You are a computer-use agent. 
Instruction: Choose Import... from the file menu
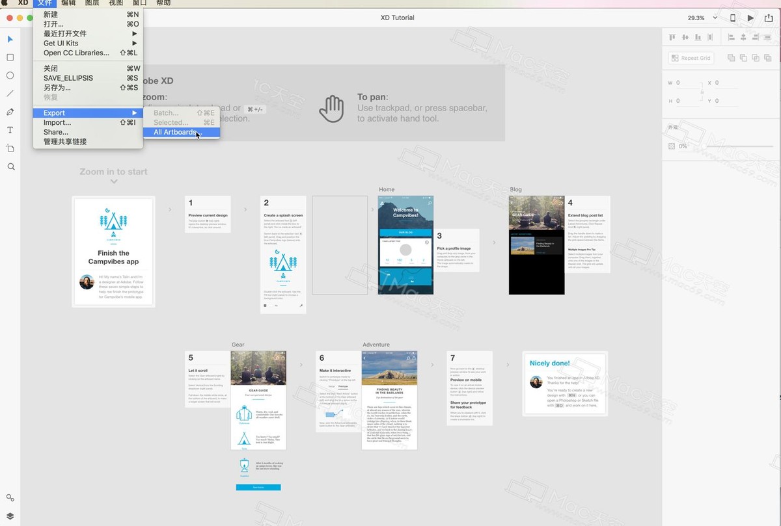click(x=57, y=123)
